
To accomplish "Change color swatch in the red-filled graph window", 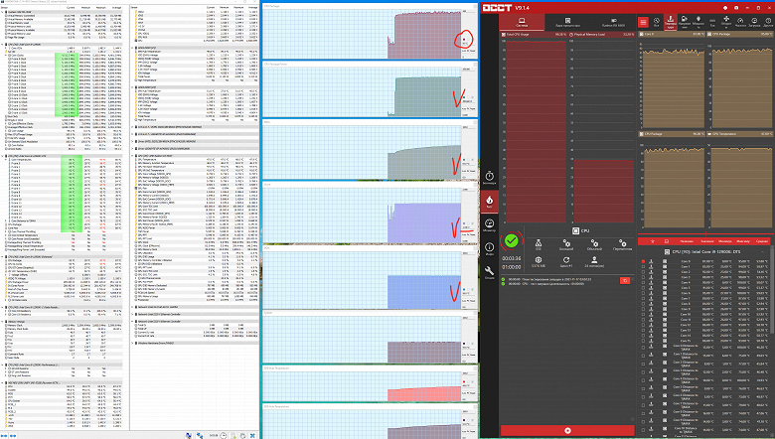I will [464, 381].
